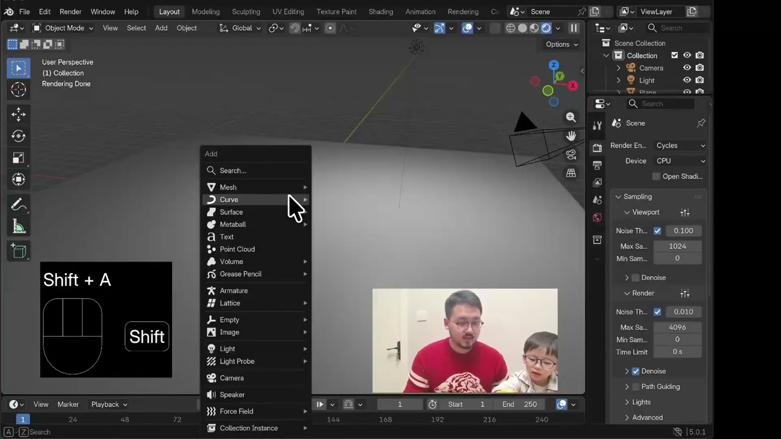The height and width of the screenshot is (439, 781).
Task: Activate the Add Cube tool
Action: tap(18, 251)
